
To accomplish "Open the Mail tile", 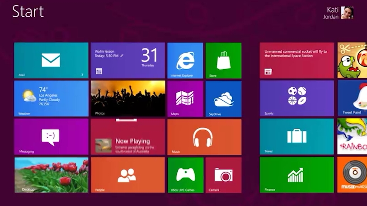I will tap(51, 61).
